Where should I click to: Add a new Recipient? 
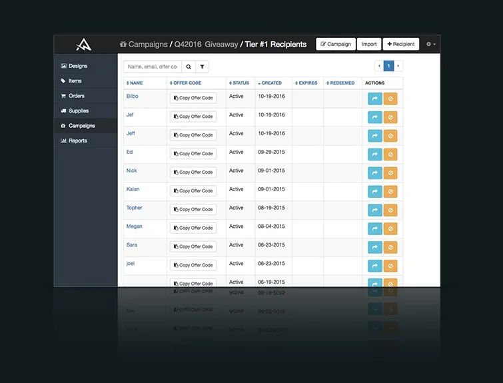click(401, 44)
